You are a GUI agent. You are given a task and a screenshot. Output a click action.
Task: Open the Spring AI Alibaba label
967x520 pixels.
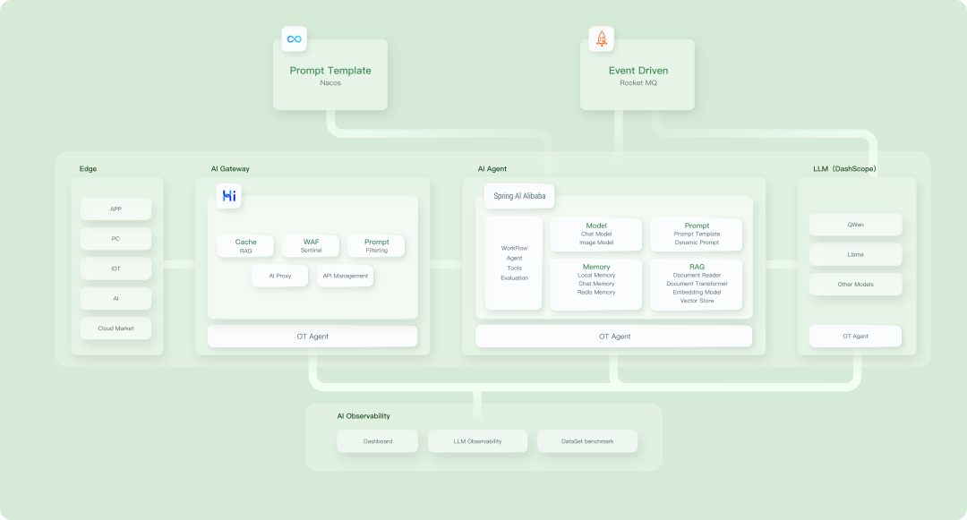518,195
